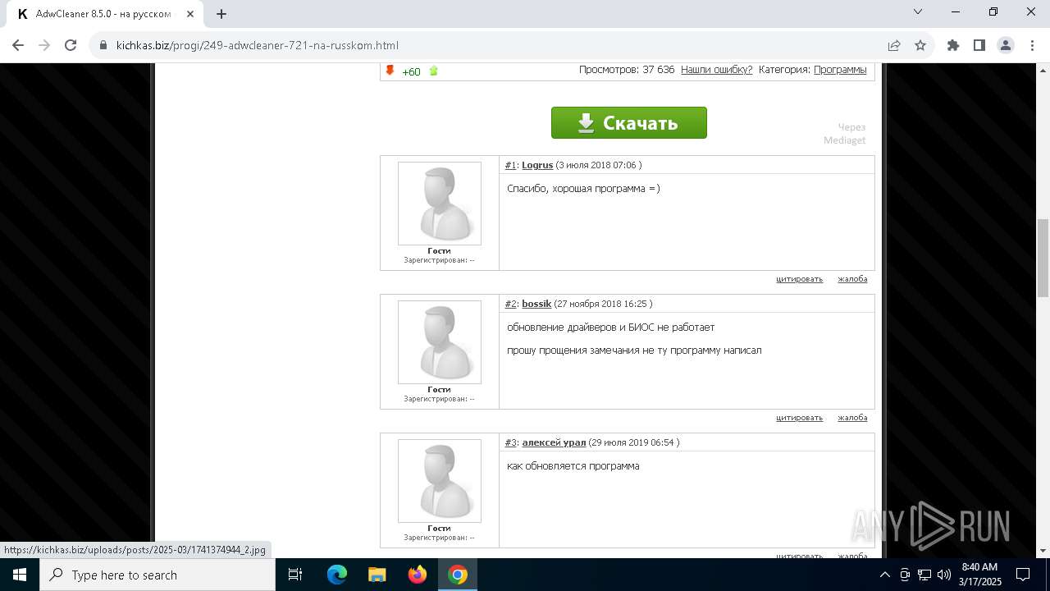The height and width of the screenshot is (591, 1050).
Task: Bookmark this page with the star icon
Action: [920, 45]
